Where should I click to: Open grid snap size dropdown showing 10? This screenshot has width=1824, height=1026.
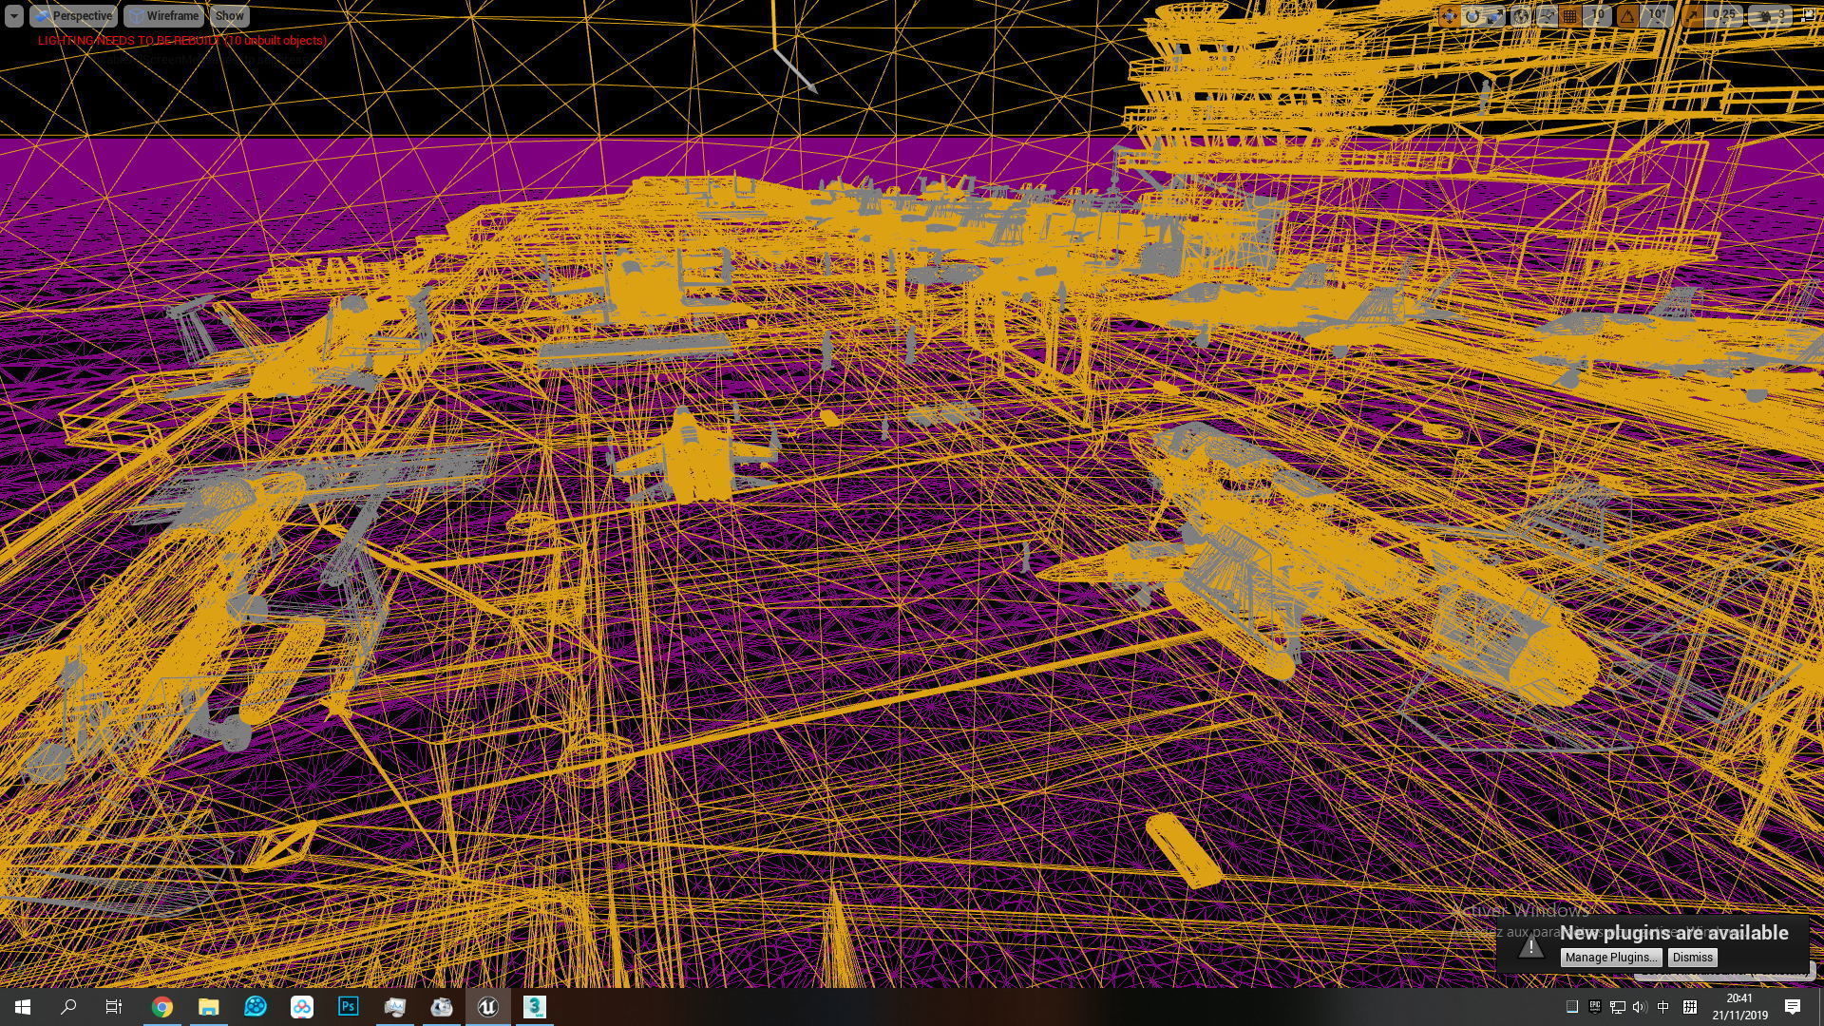(x=1598, y=16)
